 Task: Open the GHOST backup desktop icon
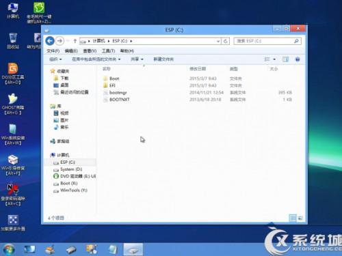(13, 104)
